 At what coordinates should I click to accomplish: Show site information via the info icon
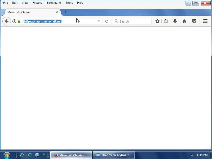click(14, 21)
